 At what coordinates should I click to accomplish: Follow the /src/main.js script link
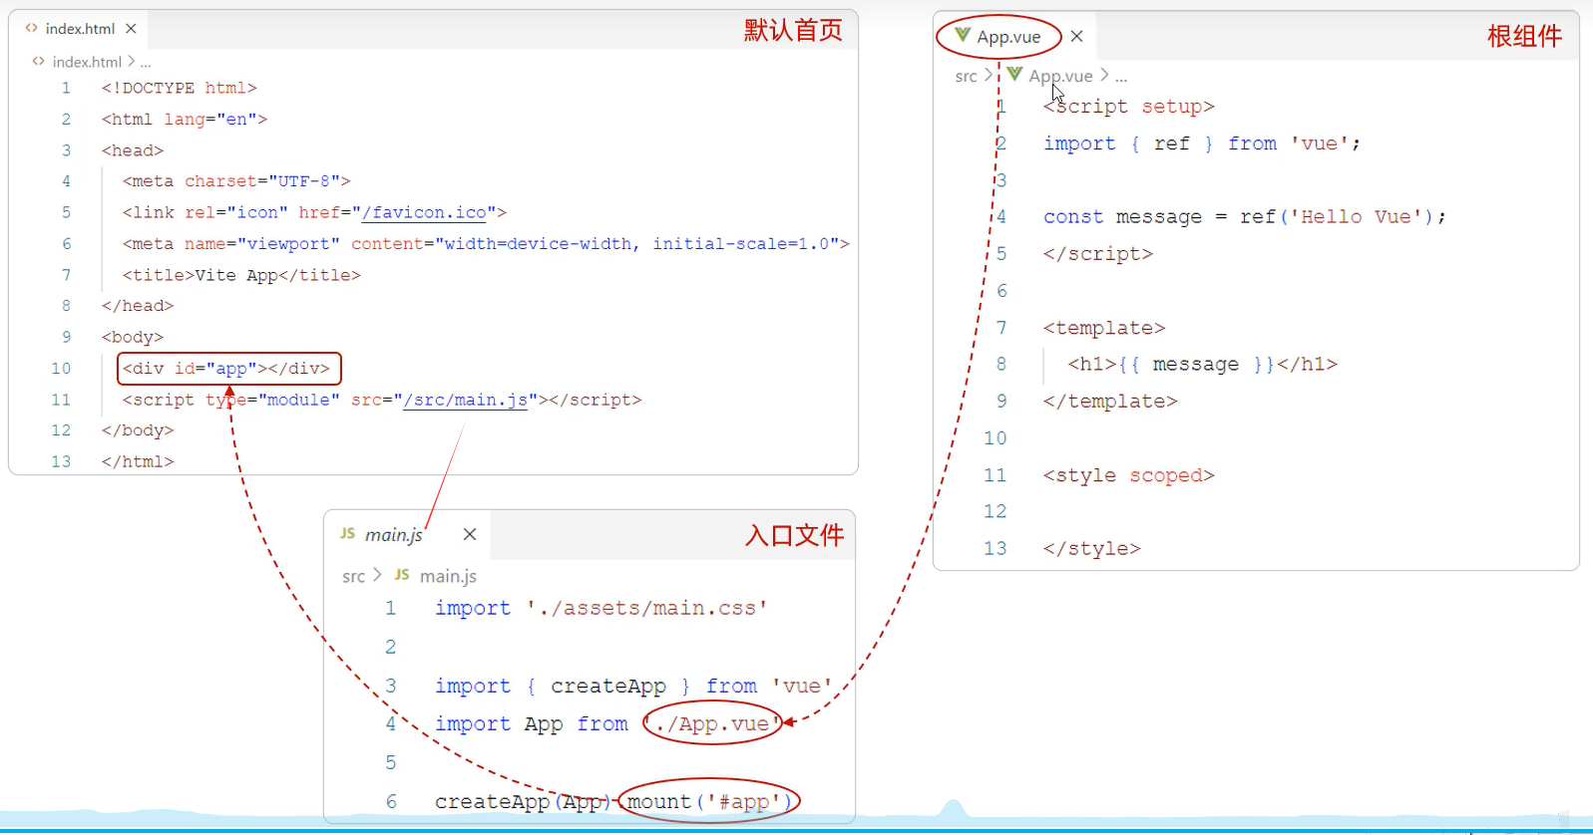pos(465,400)
